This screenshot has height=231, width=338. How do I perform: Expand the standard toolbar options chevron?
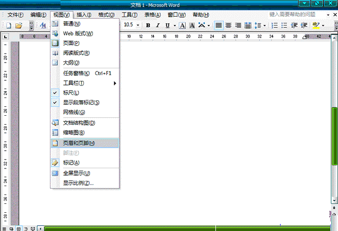(31, 26)
